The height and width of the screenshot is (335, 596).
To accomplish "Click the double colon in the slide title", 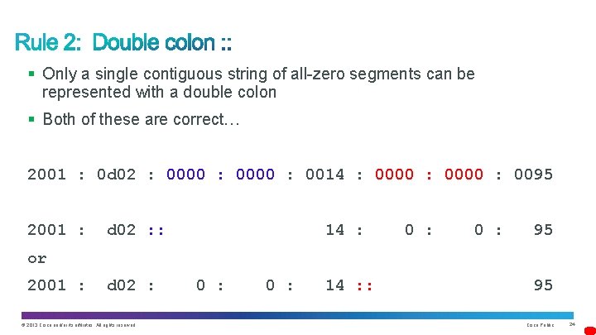I will [226, 42].
